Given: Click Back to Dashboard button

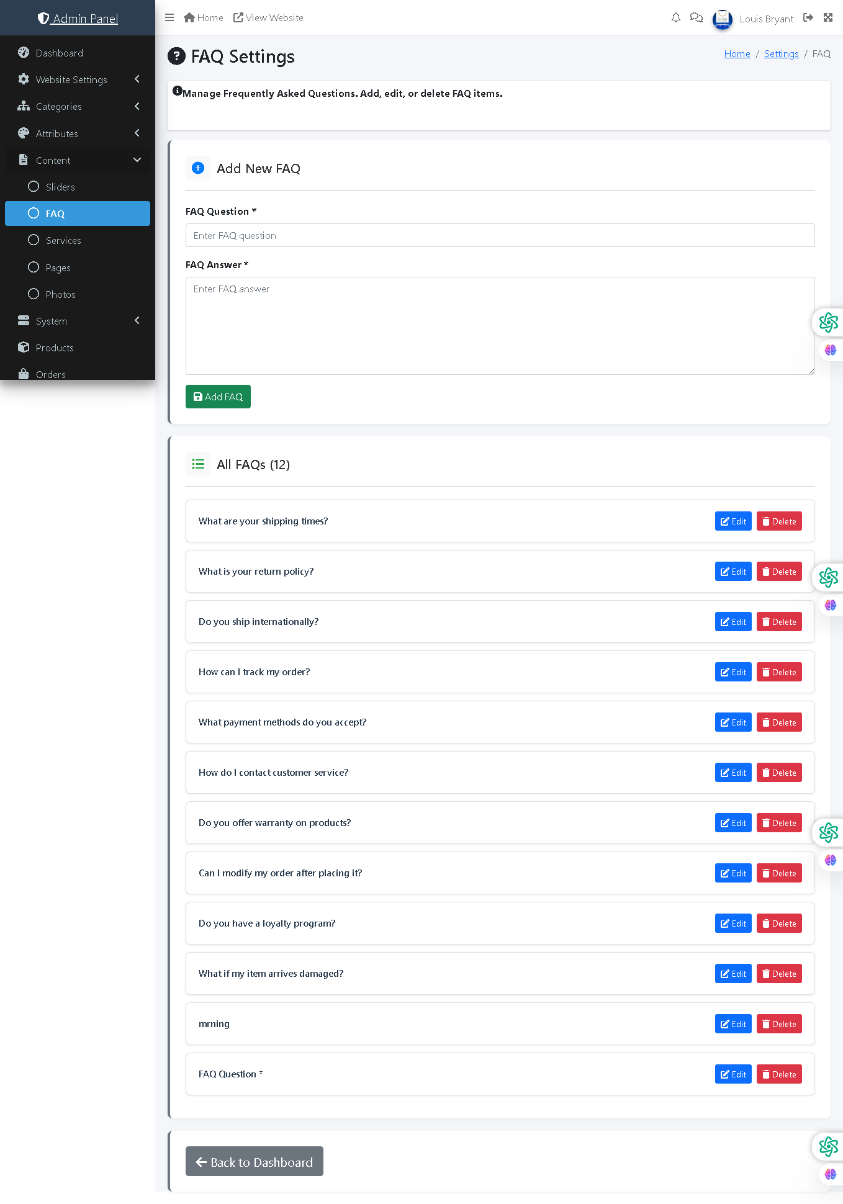Looking at the screenshot, I should tap(255, 1161).
